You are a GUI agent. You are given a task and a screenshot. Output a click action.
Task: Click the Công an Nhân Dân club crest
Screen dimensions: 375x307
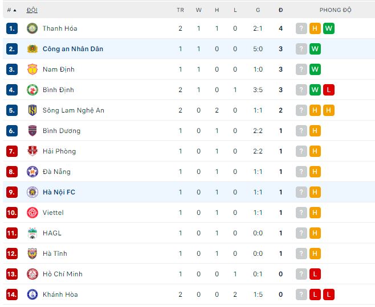[x=32, y=49]
